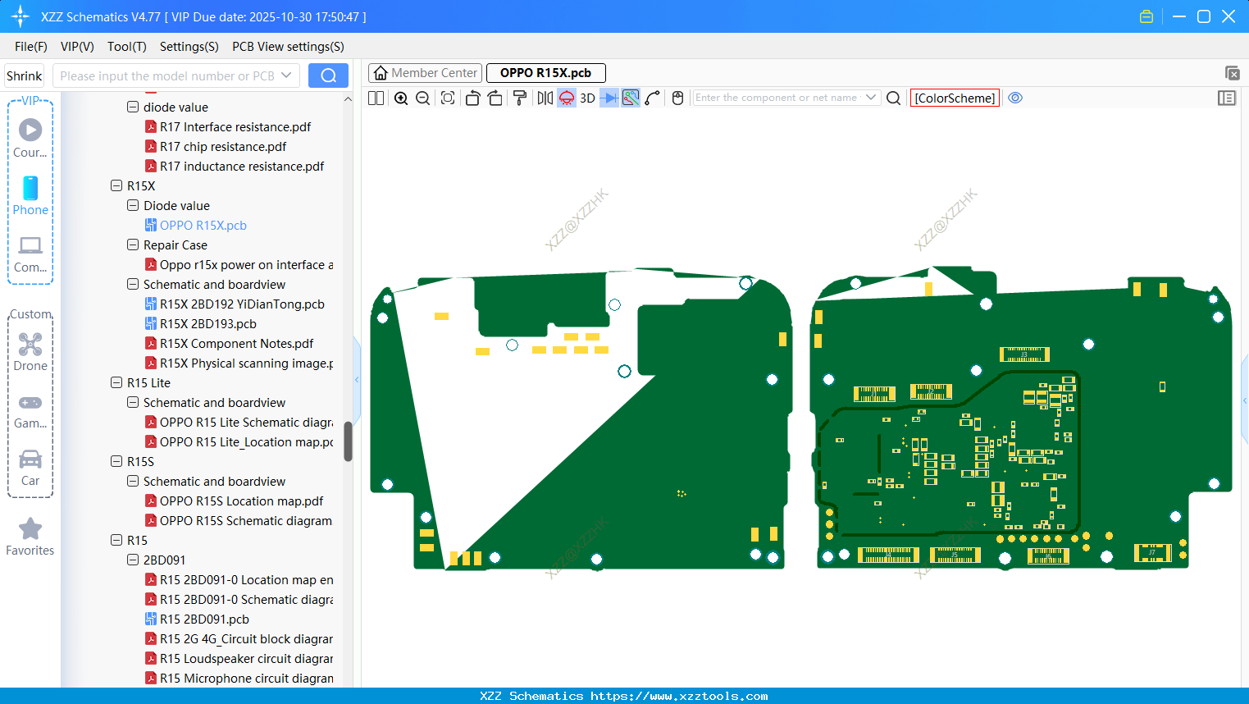Zoom out of the PCB view
The width and height of the screenshot is (1249, 704).
pos(423,98)
